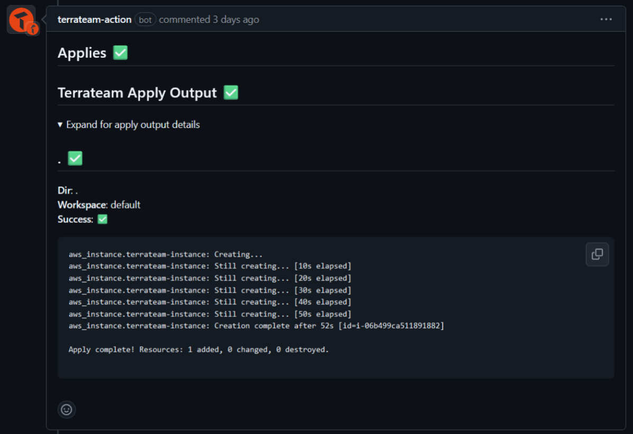Click the 'commented 3 days ago' timestamp
633x434 pixels.
[209, 20]
